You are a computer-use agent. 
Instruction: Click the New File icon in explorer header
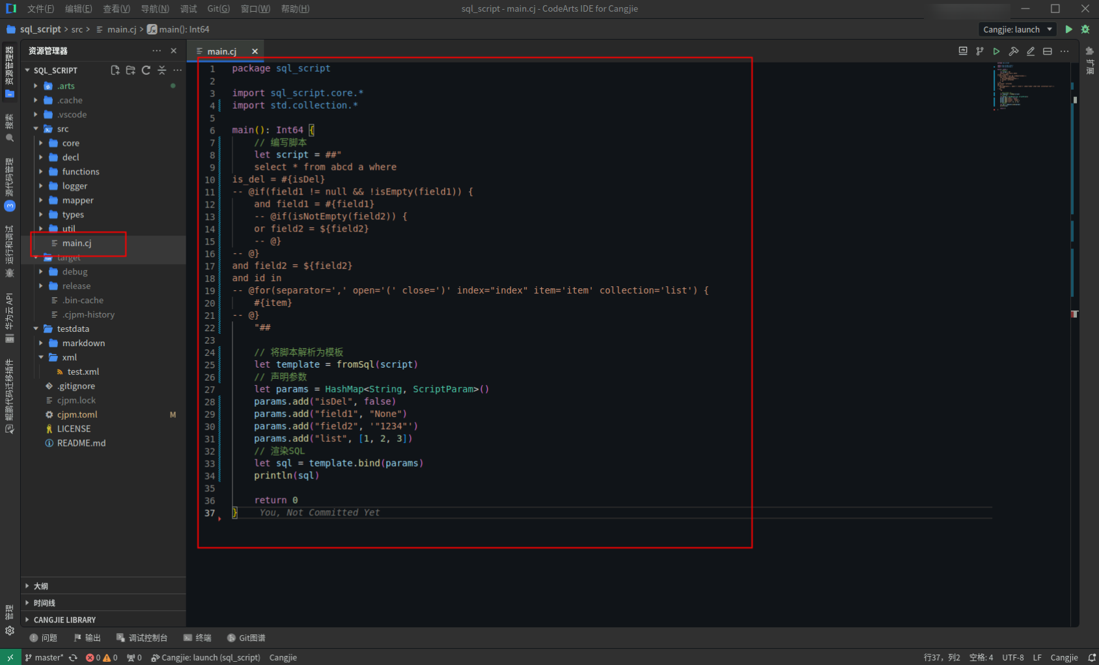click(115, 70)
